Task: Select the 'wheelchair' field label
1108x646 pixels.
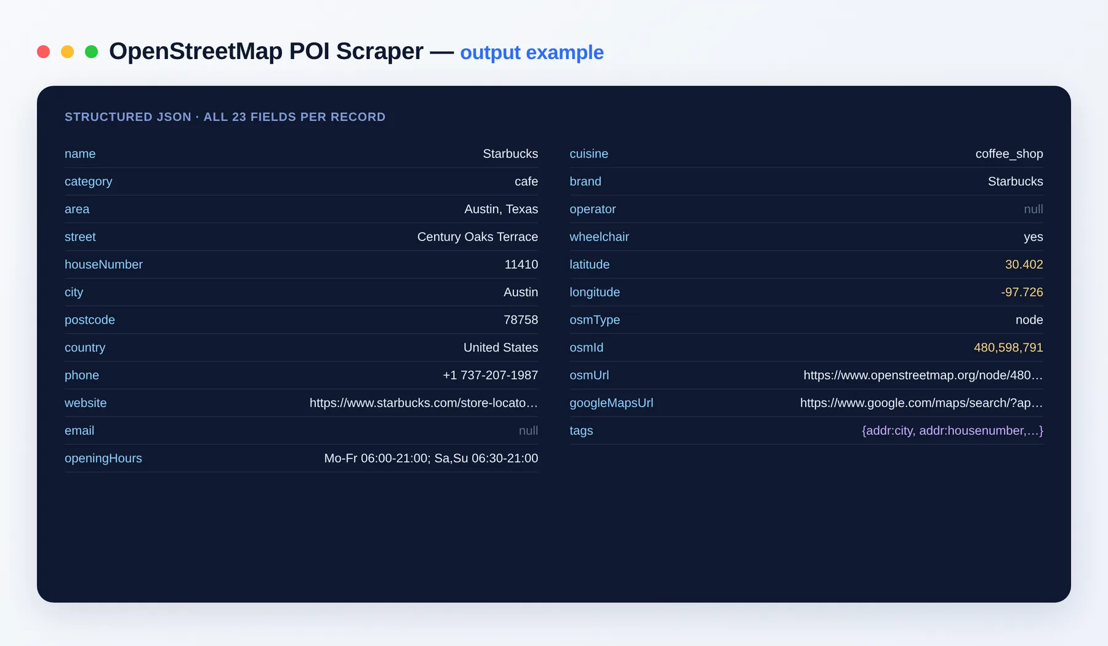Action: coord(599,237)
